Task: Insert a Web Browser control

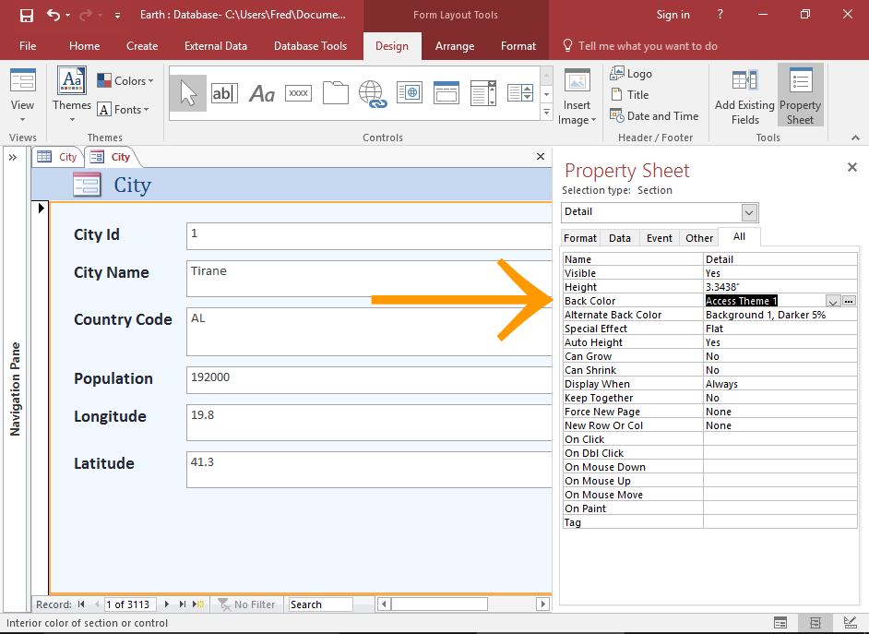Action: pyautogui.click(x=409, y=92)
